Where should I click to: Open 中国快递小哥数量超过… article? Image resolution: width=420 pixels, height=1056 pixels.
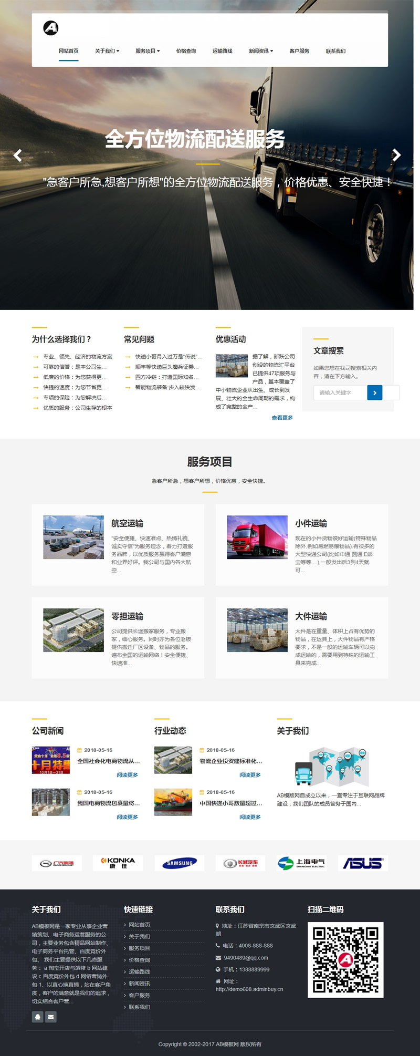tap(231, 803)
